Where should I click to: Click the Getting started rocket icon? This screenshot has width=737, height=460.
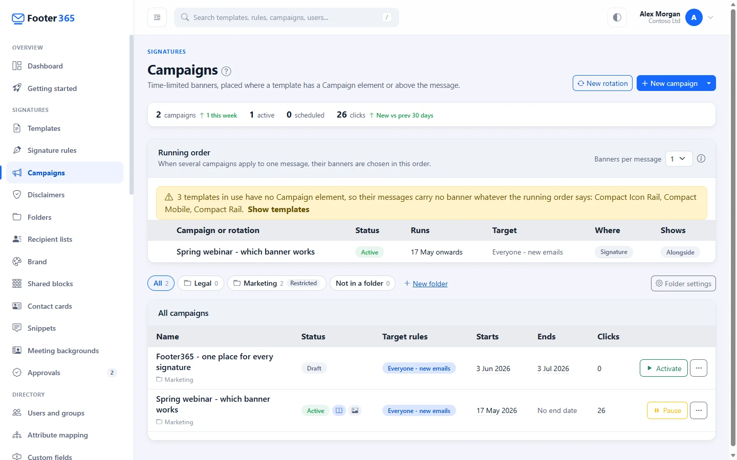click(x=17, y=88)
